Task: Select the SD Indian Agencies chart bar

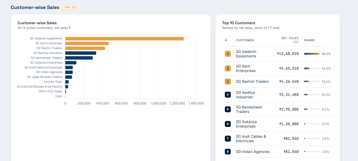Action: point(69,72)
